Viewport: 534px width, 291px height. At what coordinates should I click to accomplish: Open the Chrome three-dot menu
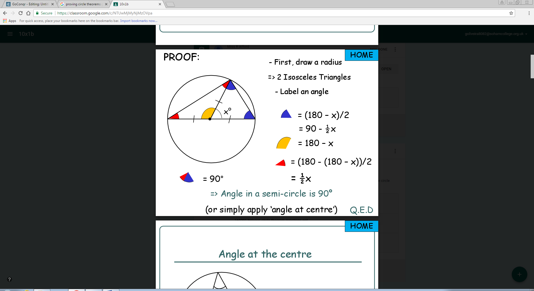pos(529,13)
